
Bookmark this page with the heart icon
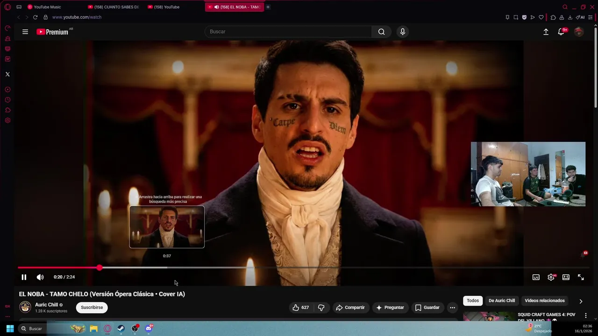point(541,17)
